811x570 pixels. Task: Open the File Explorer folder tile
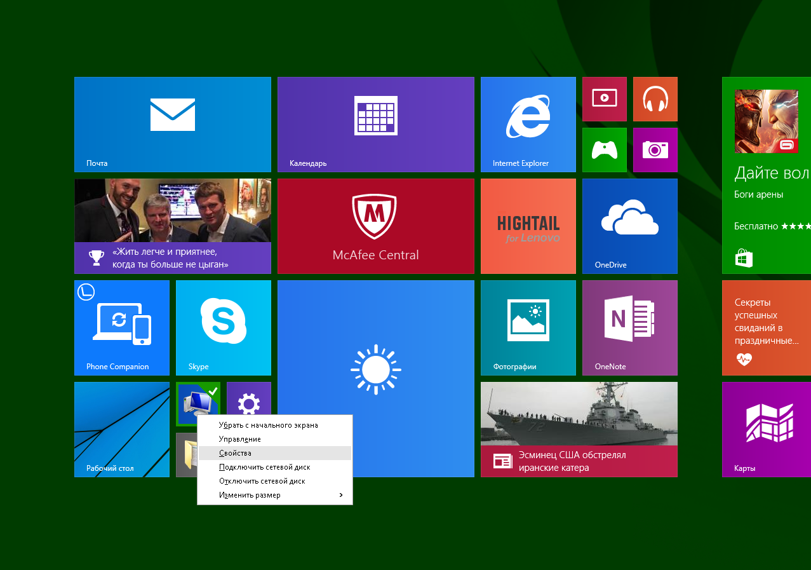[x=186, y=455]
